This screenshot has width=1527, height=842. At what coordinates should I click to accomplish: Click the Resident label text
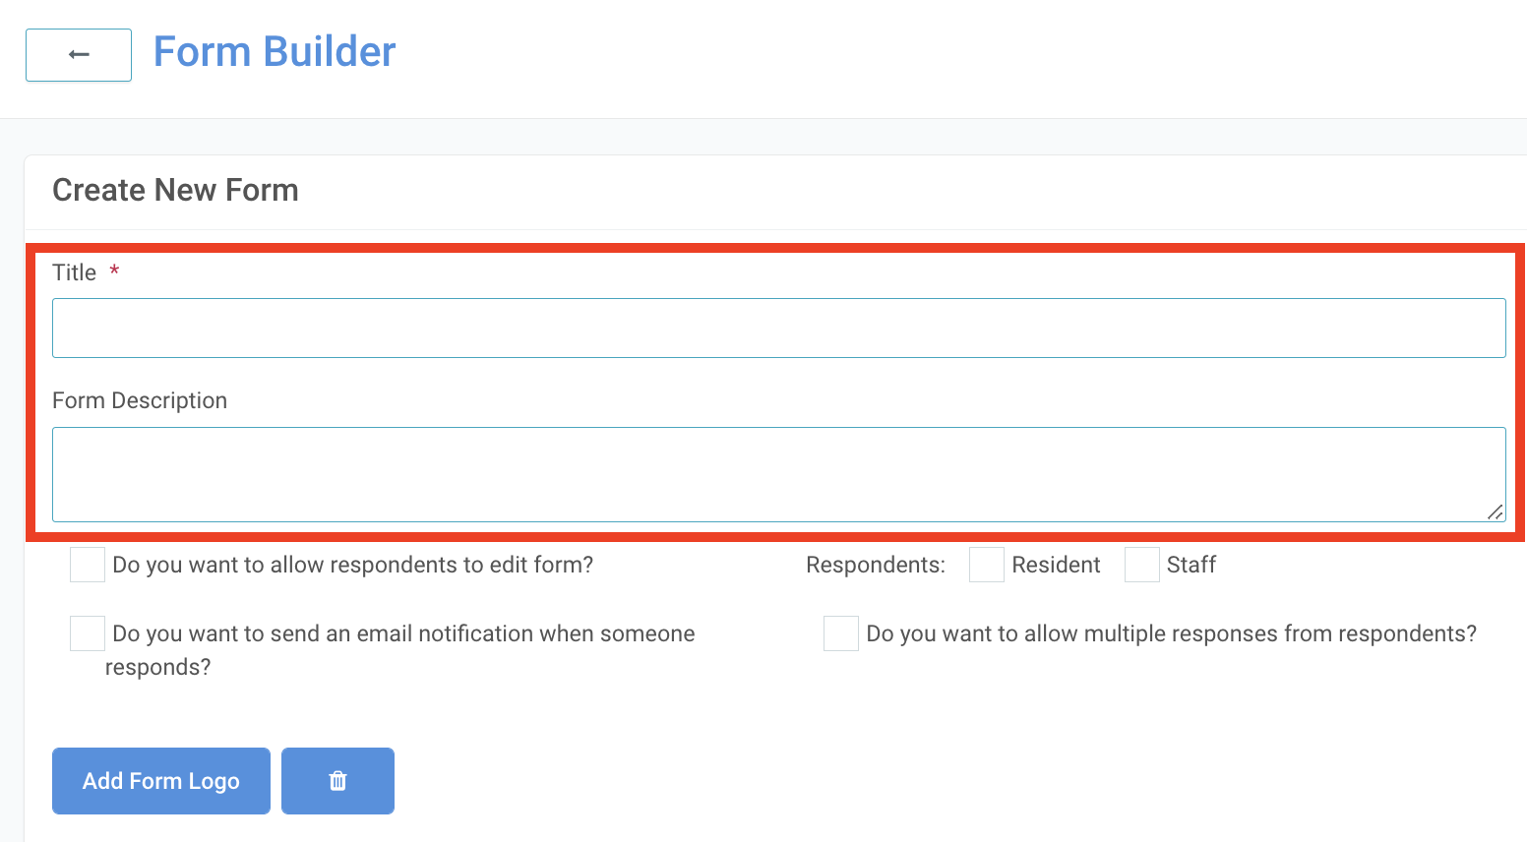click(x=1056, y=565)
